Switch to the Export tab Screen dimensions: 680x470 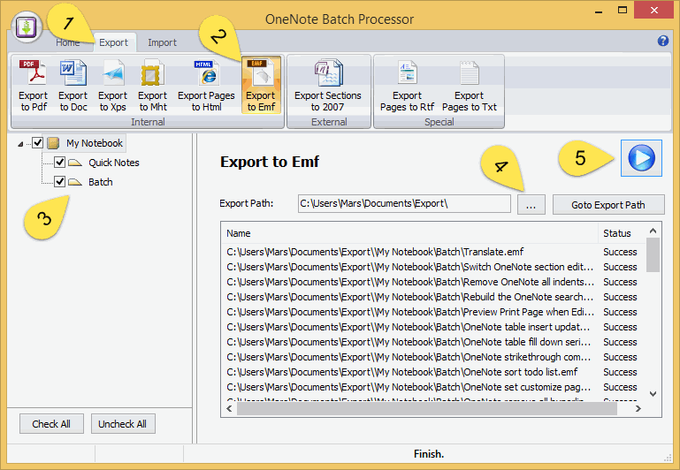[x=113, y=42]
